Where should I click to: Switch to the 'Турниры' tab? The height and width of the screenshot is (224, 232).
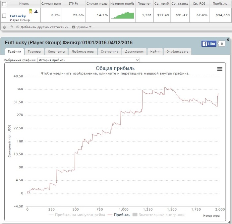pos(34,52)
